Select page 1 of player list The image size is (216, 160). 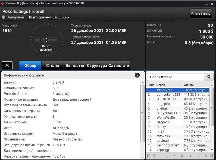coord(167,156)
